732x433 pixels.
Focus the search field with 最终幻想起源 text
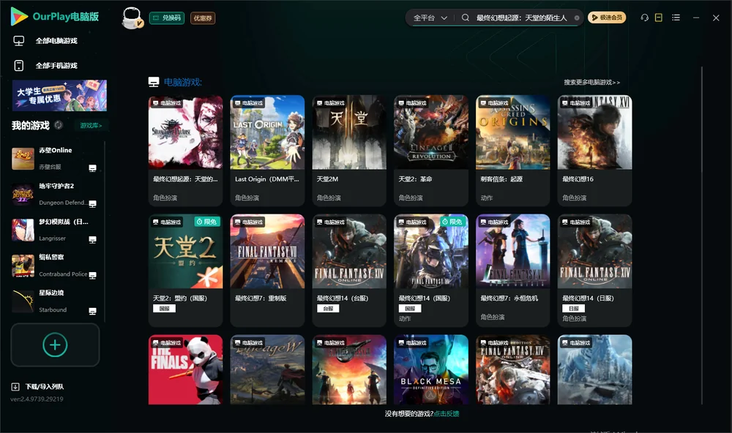click(521, 18)
